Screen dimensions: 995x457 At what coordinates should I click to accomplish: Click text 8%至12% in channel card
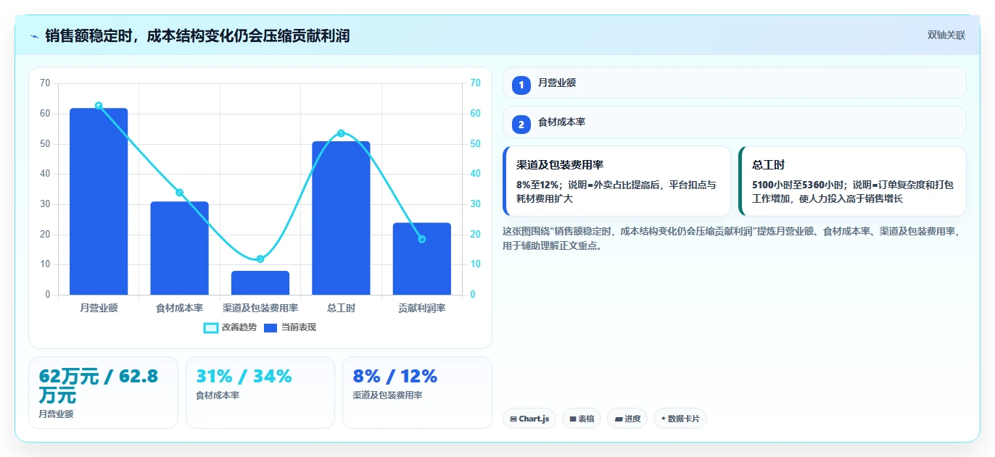point(538,185)
